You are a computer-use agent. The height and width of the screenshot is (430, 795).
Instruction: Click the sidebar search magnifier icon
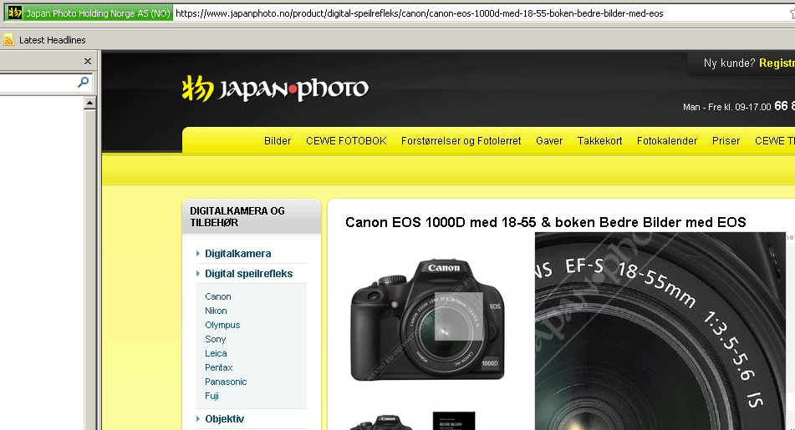point(83,82)
